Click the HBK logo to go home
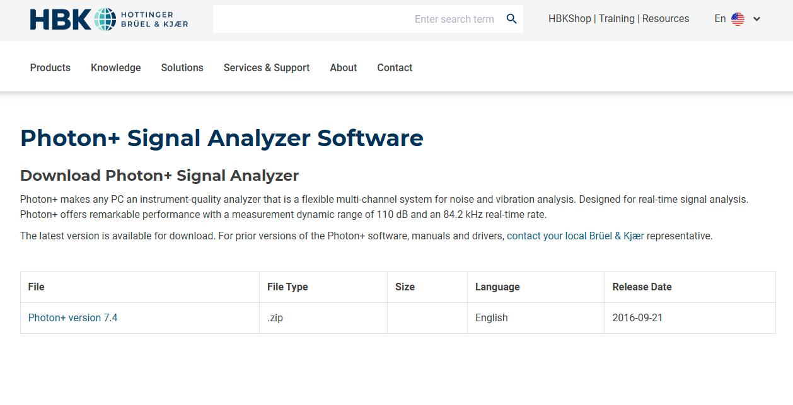 pos(107,20)
